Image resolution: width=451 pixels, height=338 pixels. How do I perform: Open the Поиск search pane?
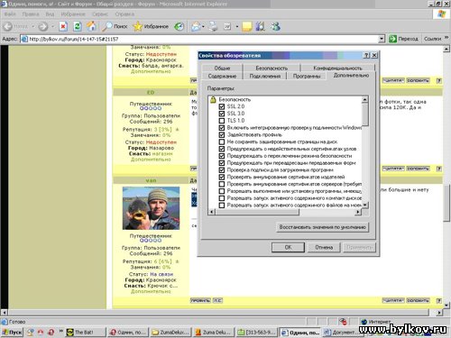pos(115,26)
